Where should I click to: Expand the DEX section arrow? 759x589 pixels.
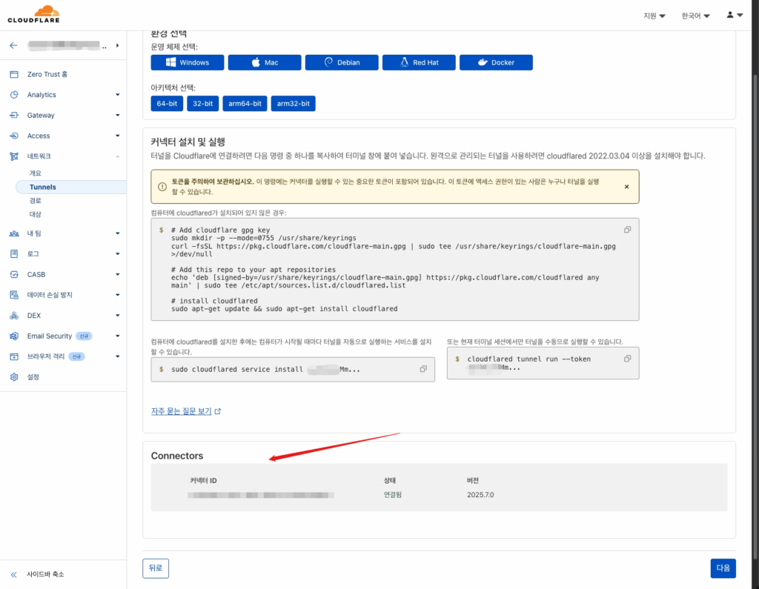[x=118, y=316]
